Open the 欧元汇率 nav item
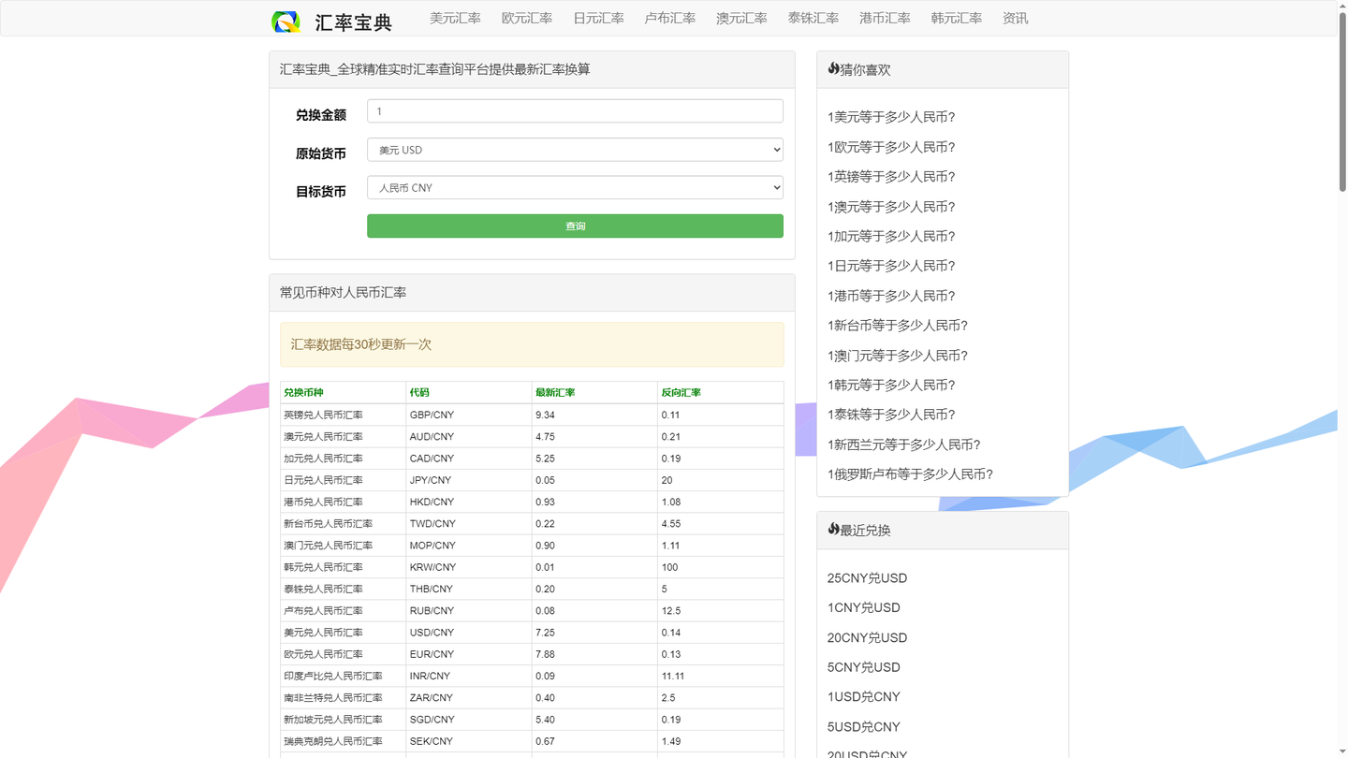Viewport: 1348px width, 758px height. tap(527, 18)
